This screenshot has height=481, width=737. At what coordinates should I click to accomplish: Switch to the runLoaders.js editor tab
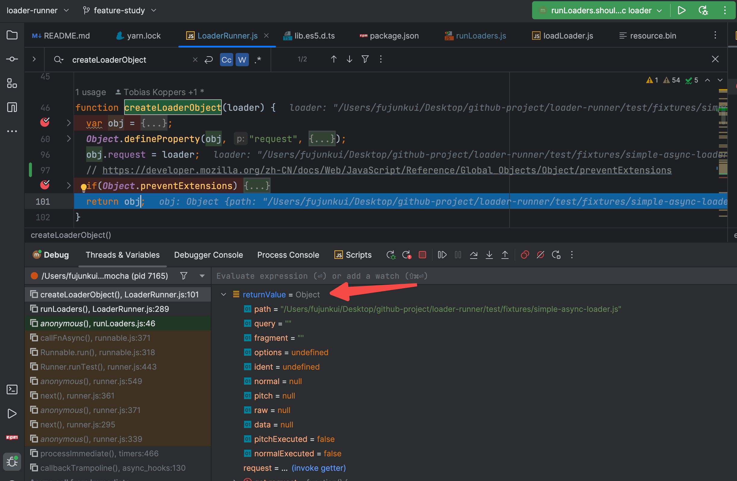481,36
